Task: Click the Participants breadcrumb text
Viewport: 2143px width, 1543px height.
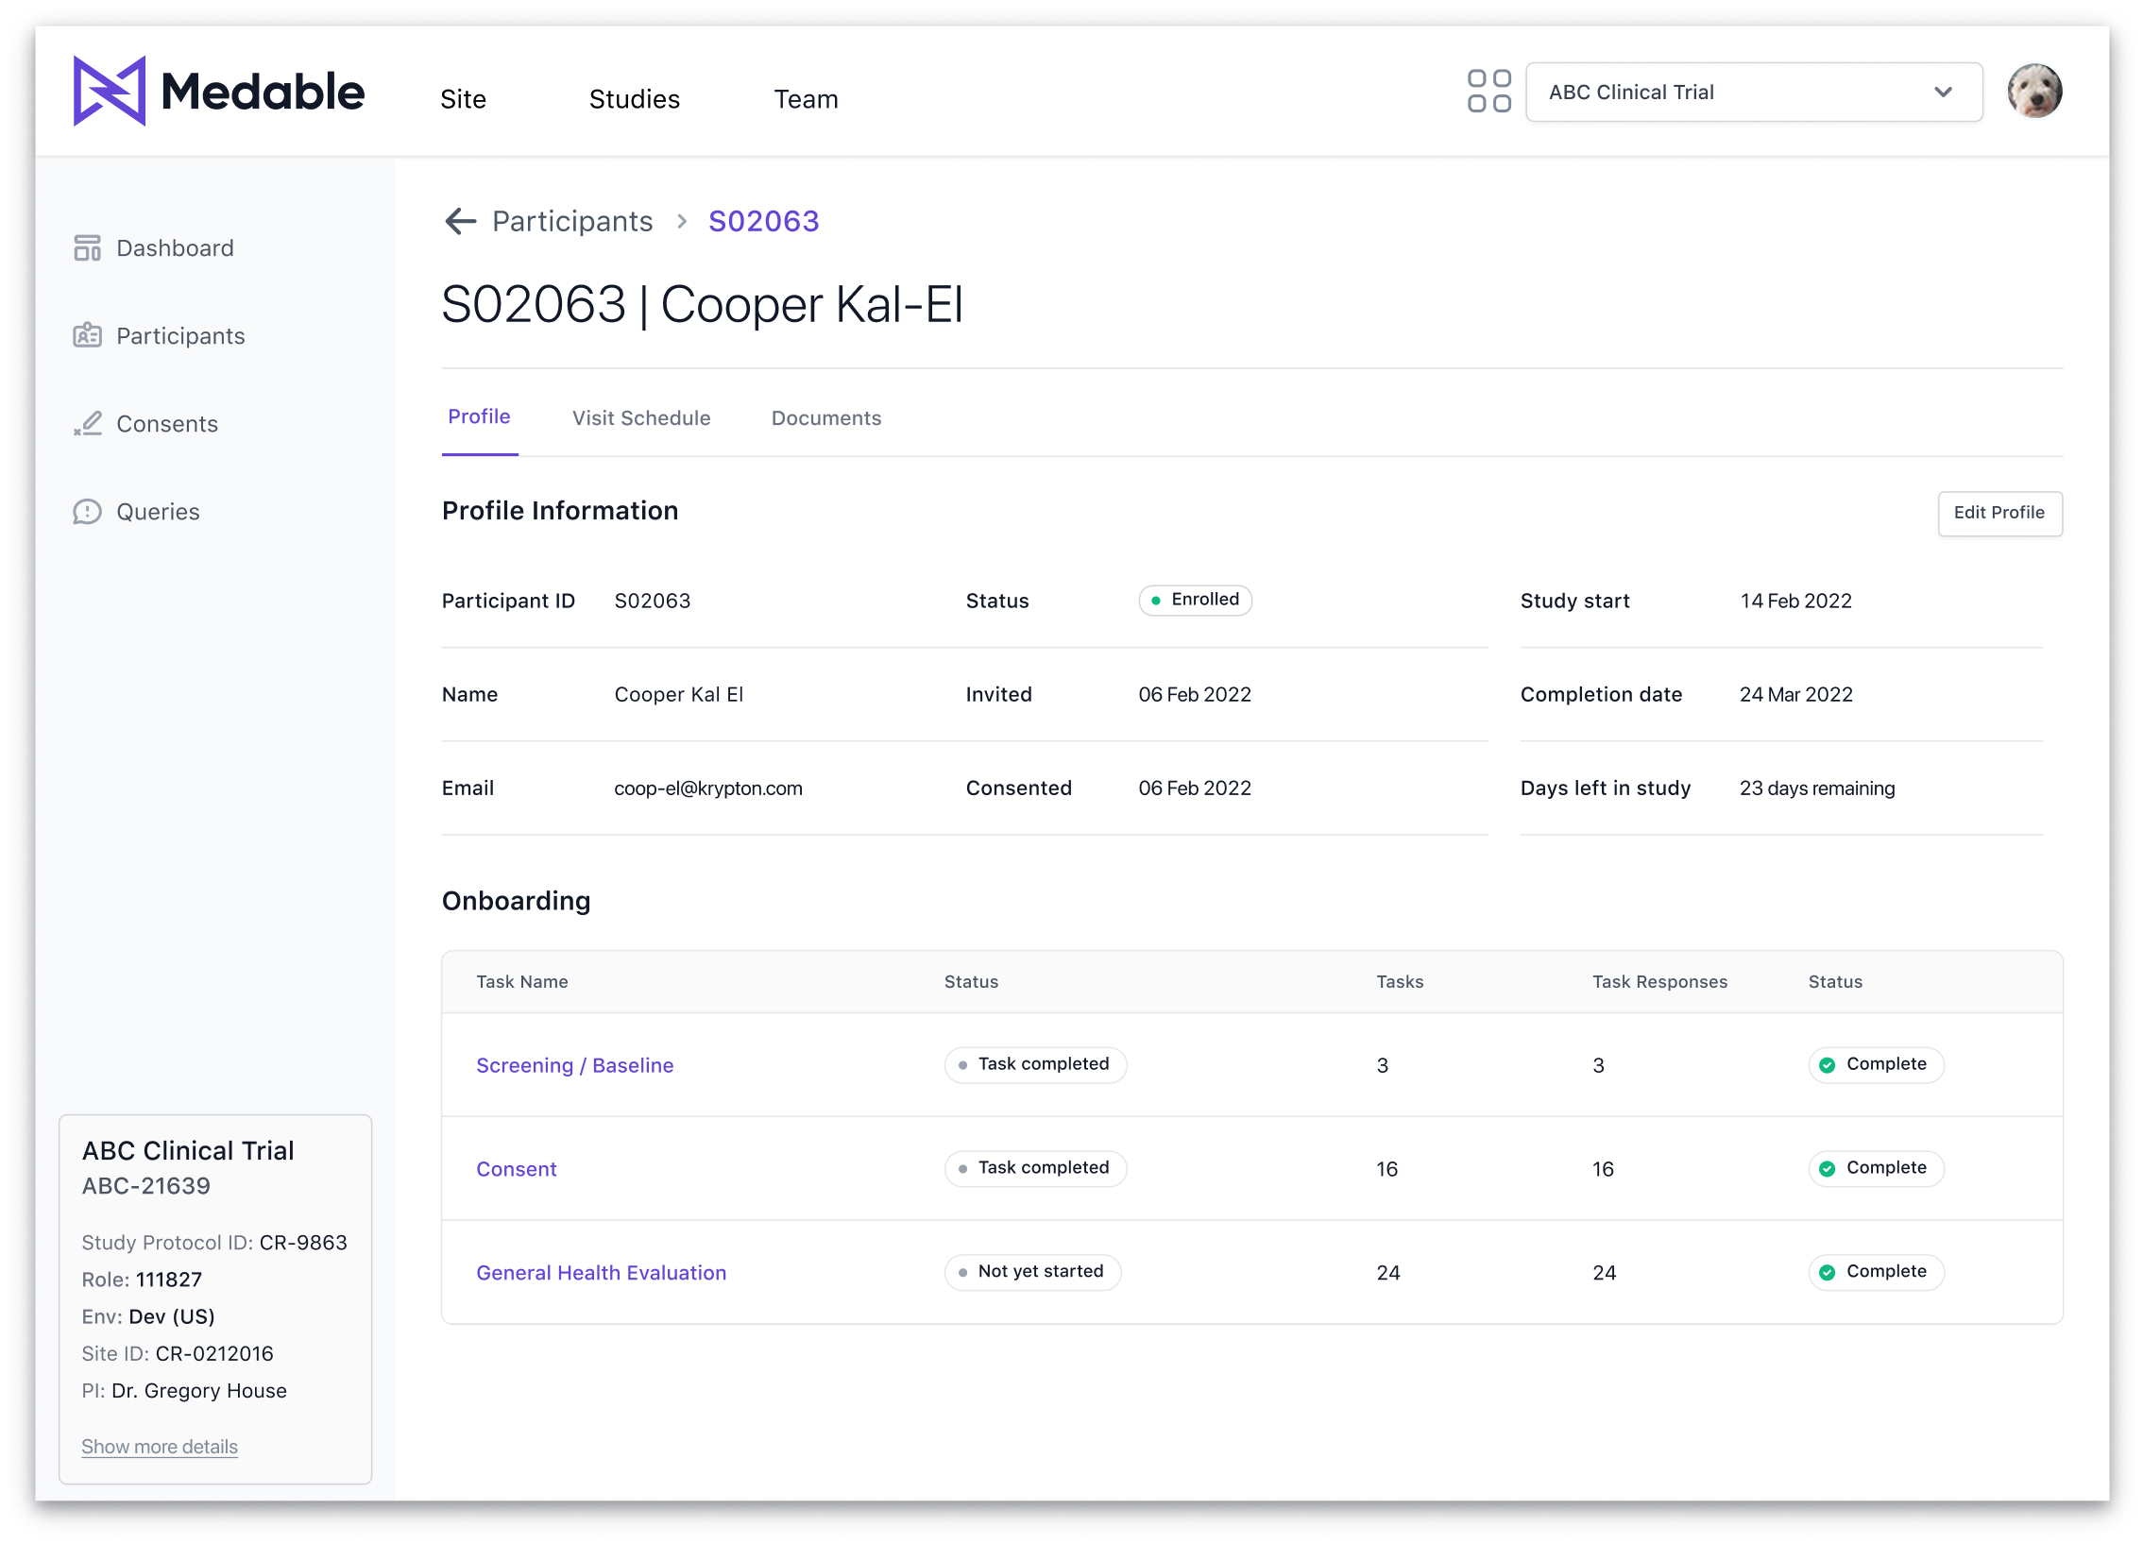Action: click(x=571, y=221)
